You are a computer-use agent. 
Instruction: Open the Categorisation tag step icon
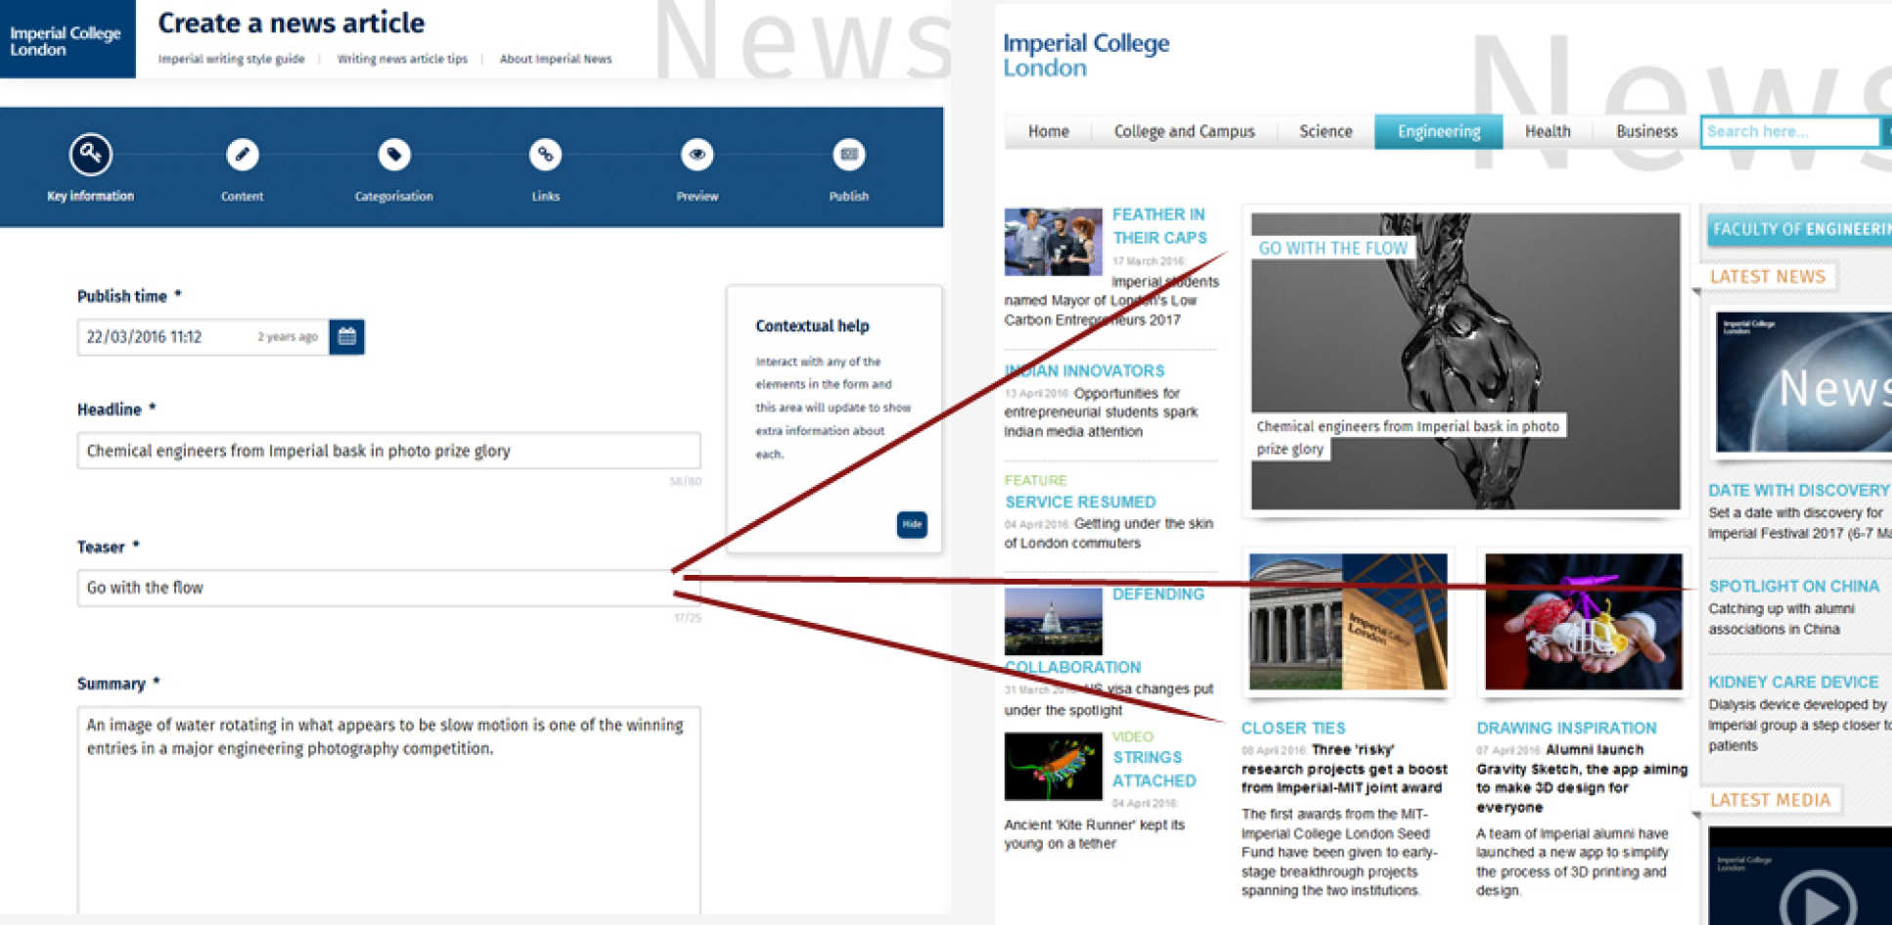coord(393,154)
